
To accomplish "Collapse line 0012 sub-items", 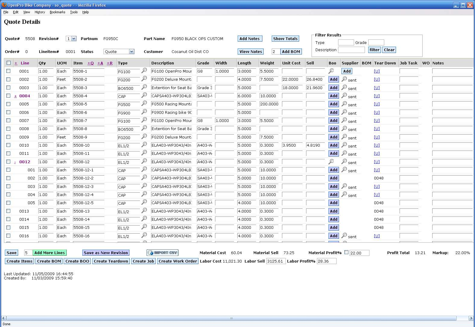I will (15, 162).
